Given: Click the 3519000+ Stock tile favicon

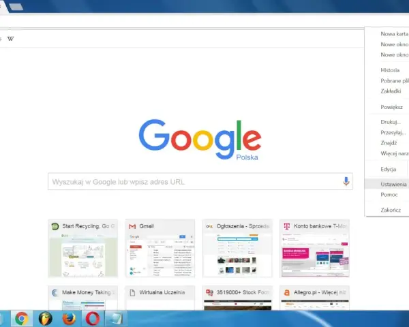Looking at the screenshot, I should (209, 292).
